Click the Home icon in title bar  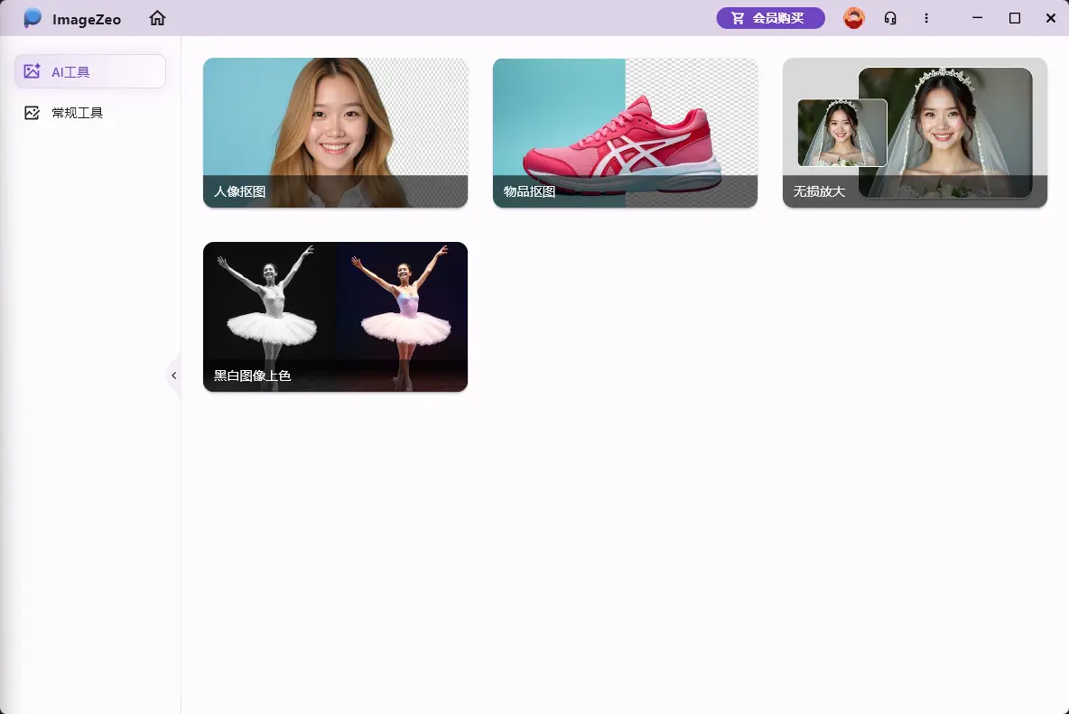pos(158,18)
